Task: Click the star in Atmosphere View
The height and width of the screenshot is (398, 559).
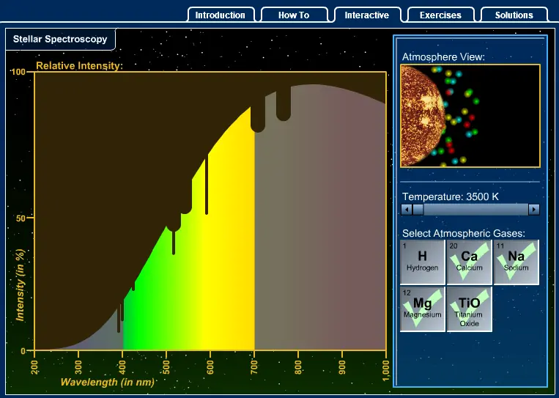Action: pos(422,116)
